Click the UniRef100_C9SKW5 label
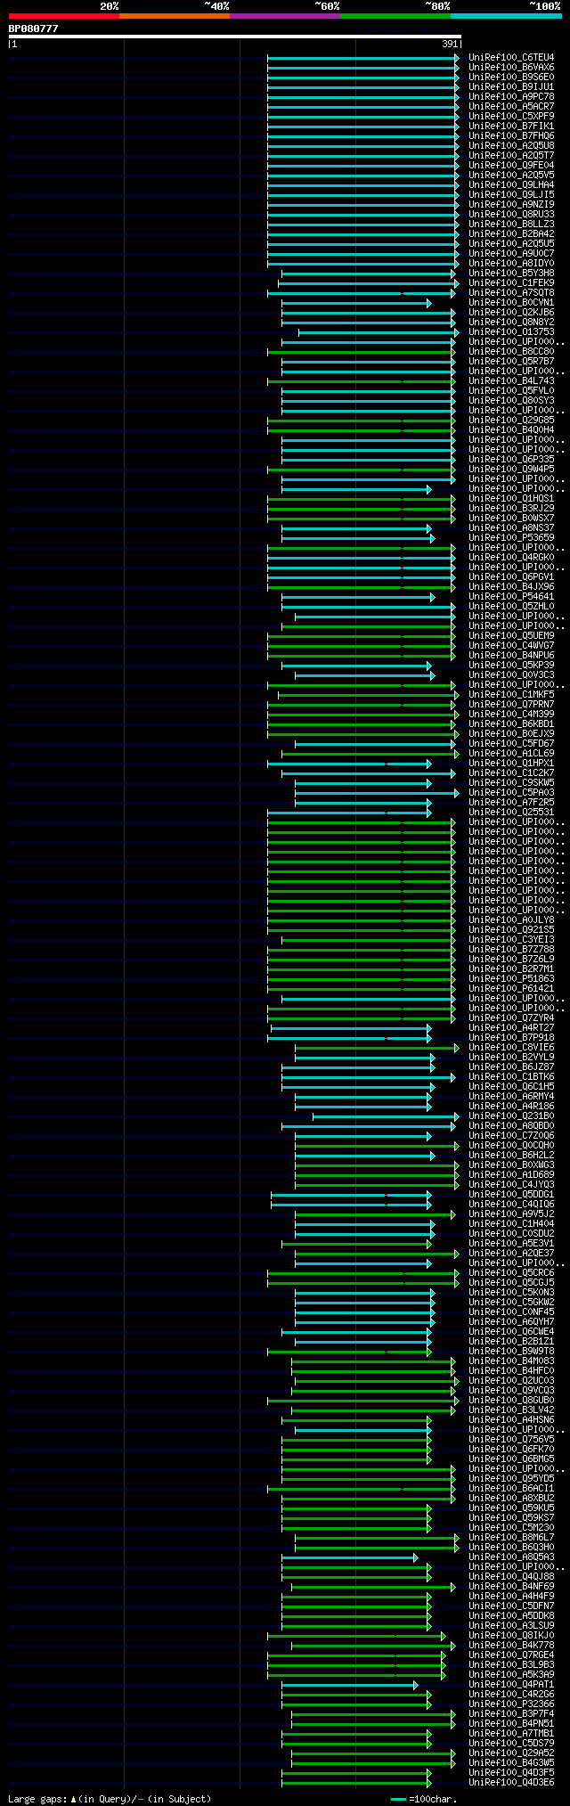Viewport: 570px width, 1806px height. (511, 783)
